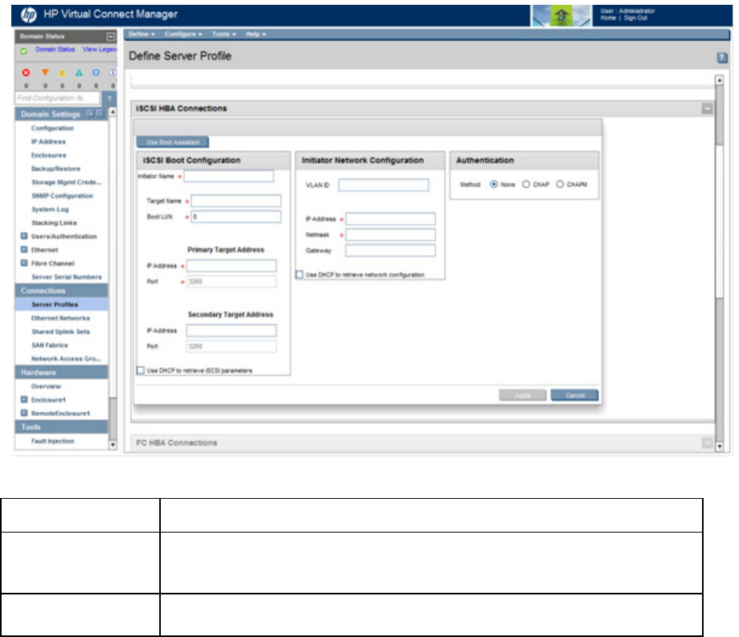Image resolution: width=739 pixels, height=637 pixels.
Task: Collapse the Domain Status panel with minus icon
Action: click(x=111, y=37)
